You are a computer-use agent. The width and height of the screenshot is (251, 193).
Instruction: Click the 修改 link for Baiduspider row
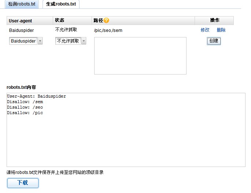coord(205,30)
